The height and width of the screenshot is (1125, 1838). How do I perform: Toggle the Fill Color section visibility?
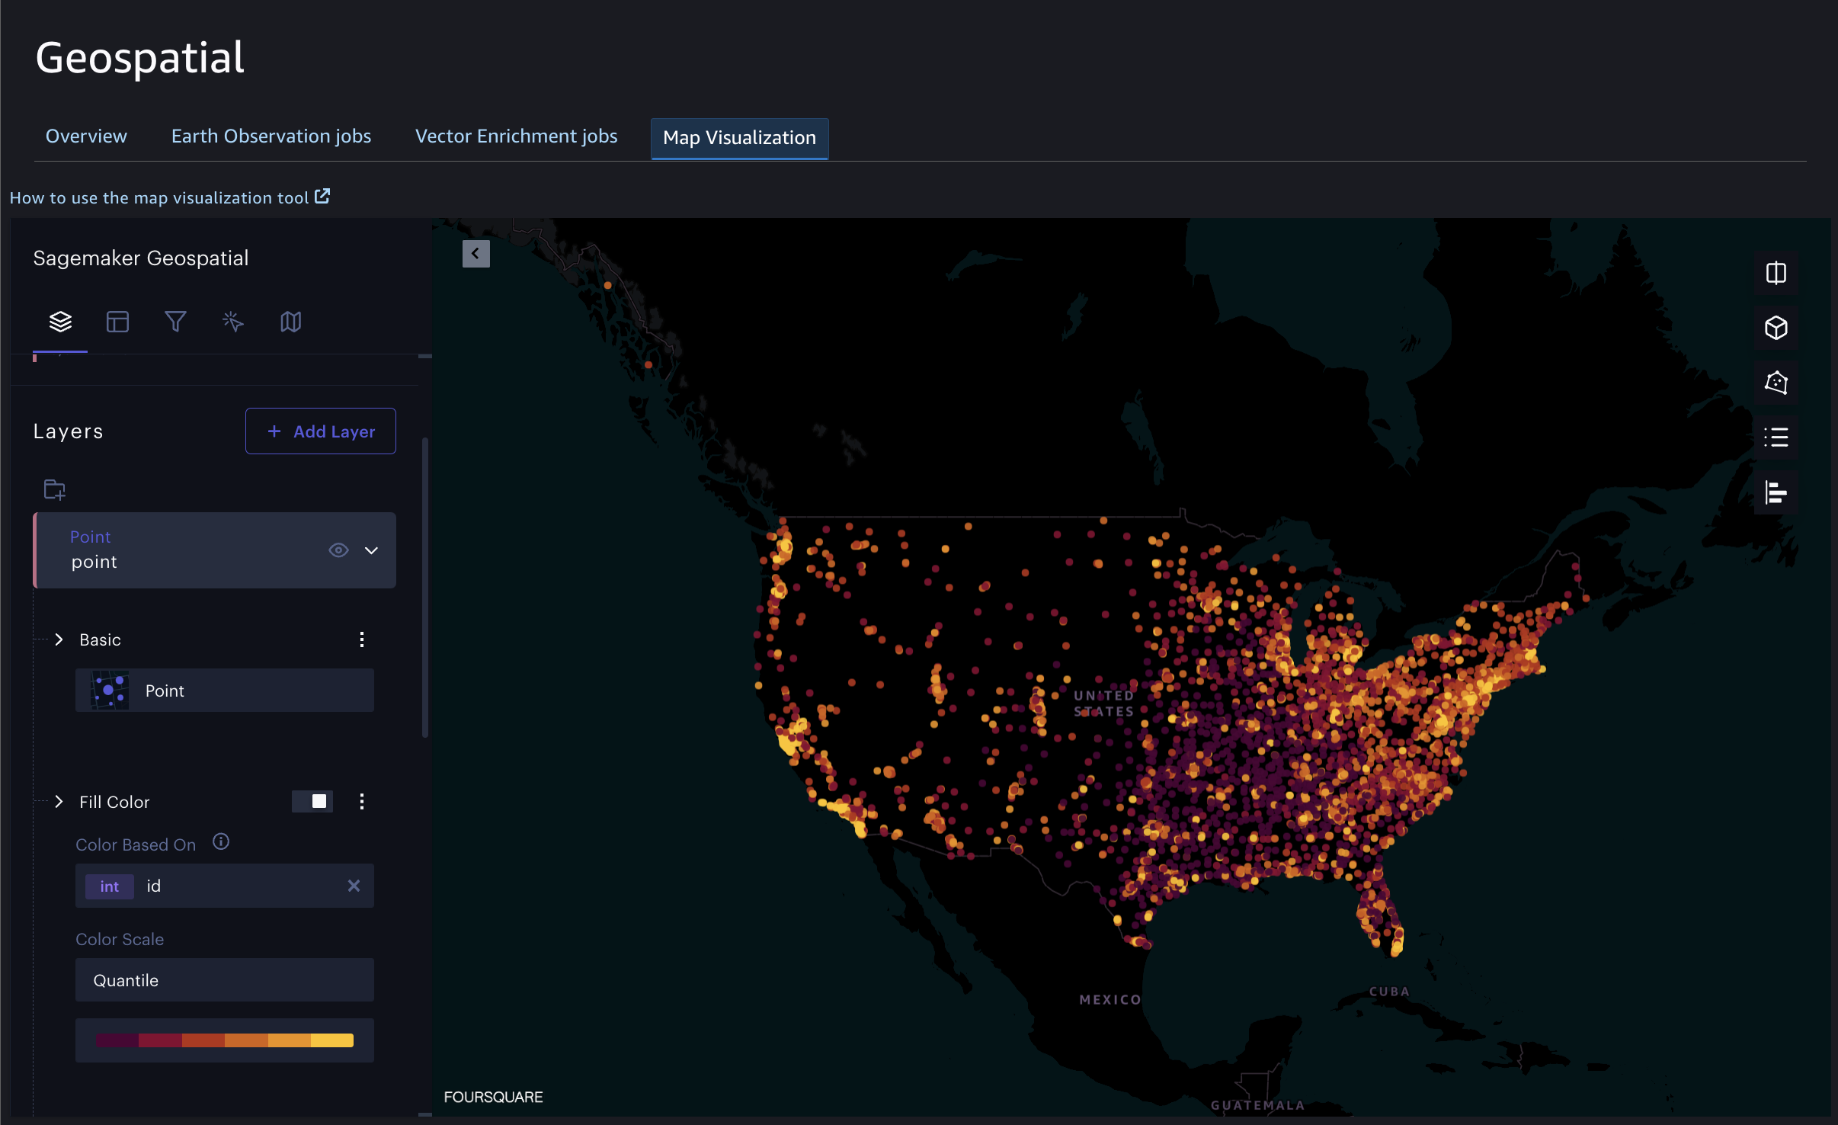point(58,801)
